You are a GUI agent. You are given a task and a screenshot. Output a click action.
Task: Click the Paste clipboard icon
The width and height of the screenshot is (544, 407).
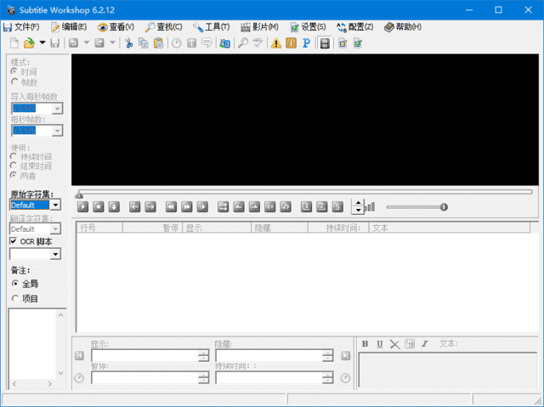pyautogui.click(x=158, y=43)
